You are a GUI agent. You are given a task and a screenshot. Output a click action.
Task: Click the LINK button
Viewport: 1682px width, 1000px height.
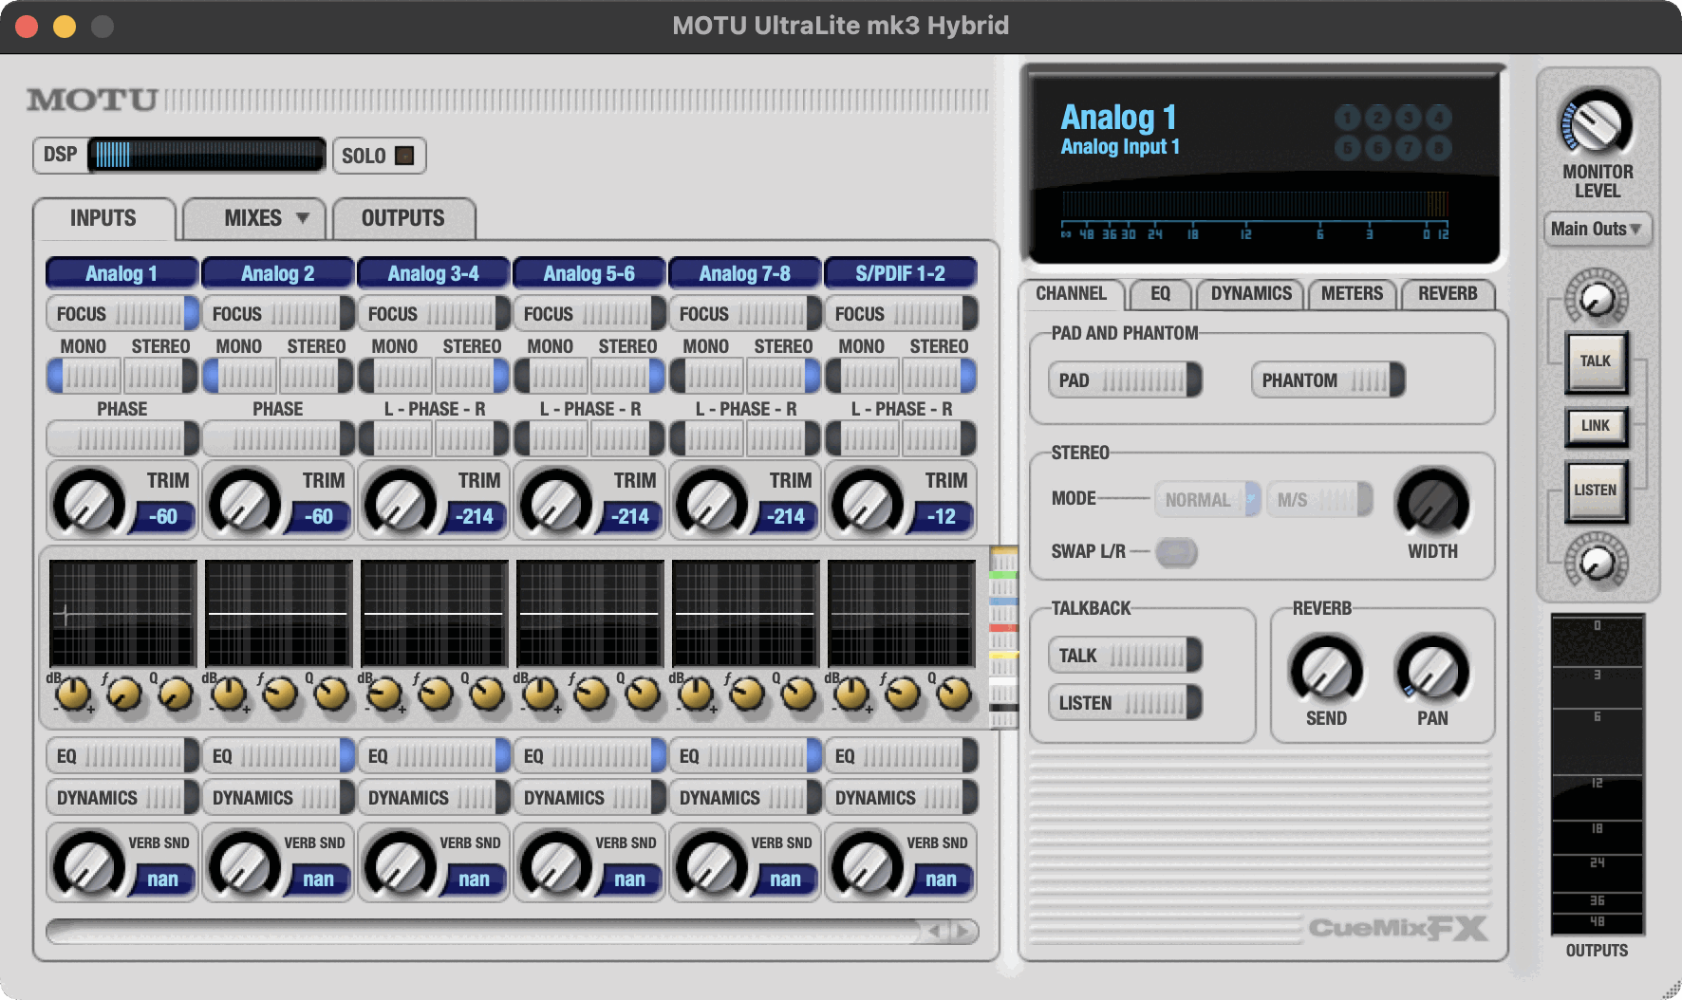1596,426
